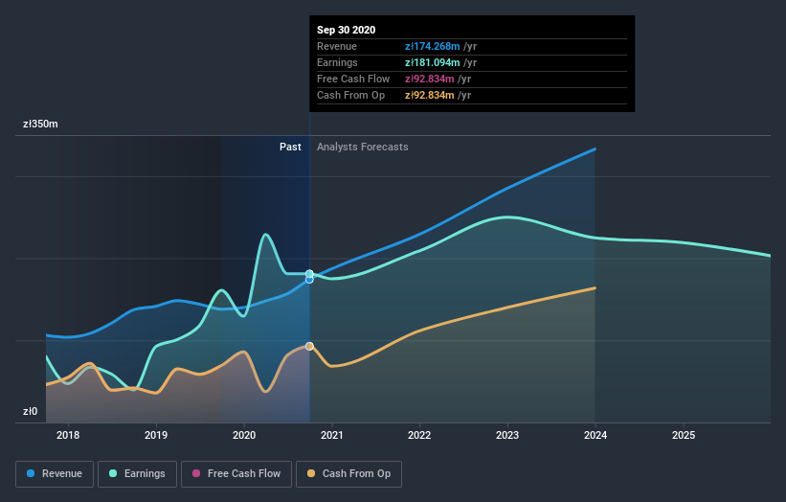Toggle the Cash From Op legend series
Viewport: 786px width, 502px height.
[x=348, y=474]
